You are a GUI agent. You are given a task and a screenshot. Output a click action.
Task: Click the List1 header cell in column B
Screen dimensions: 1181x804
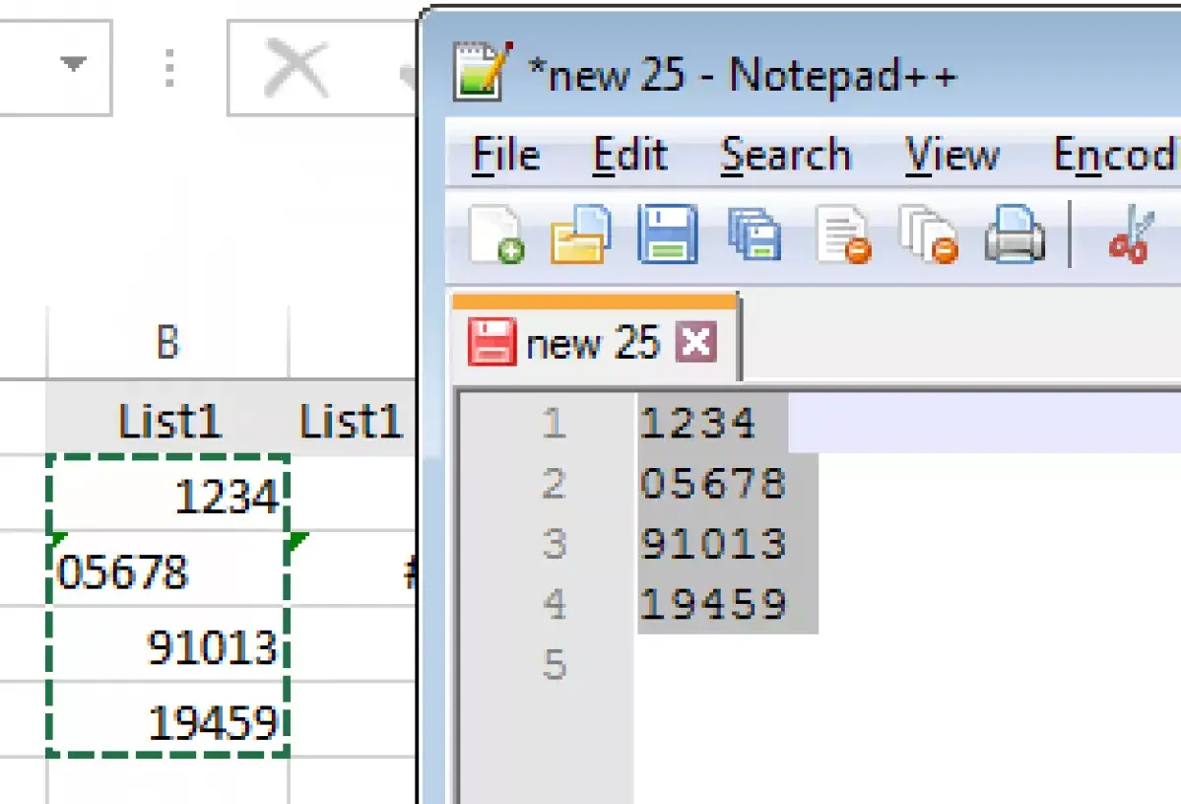click(168, 418)
